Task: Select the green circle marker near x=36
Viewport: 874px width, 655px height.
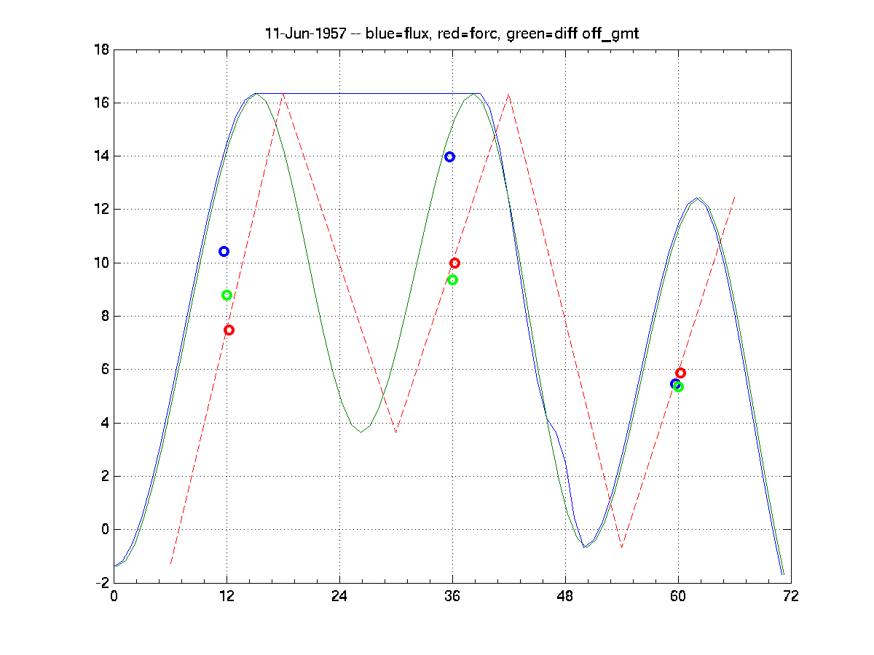Action: click(452, 279)
